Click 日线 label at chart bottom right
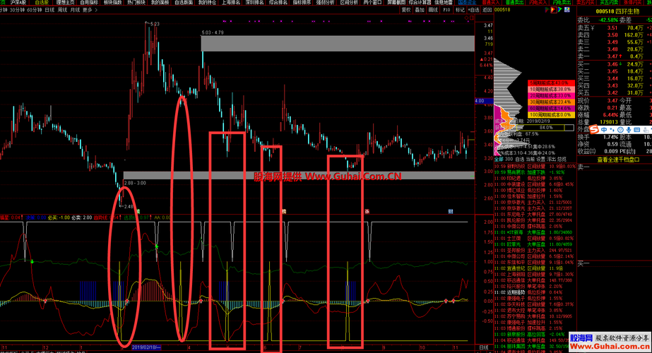Screen dimensions: 652x353 484,347
